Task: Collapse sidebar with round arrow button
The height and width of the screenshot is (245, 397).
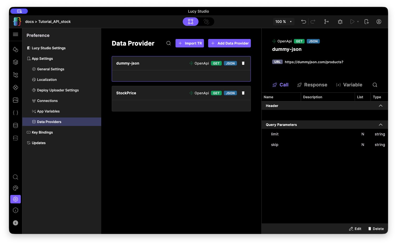Action: [16, 223]
